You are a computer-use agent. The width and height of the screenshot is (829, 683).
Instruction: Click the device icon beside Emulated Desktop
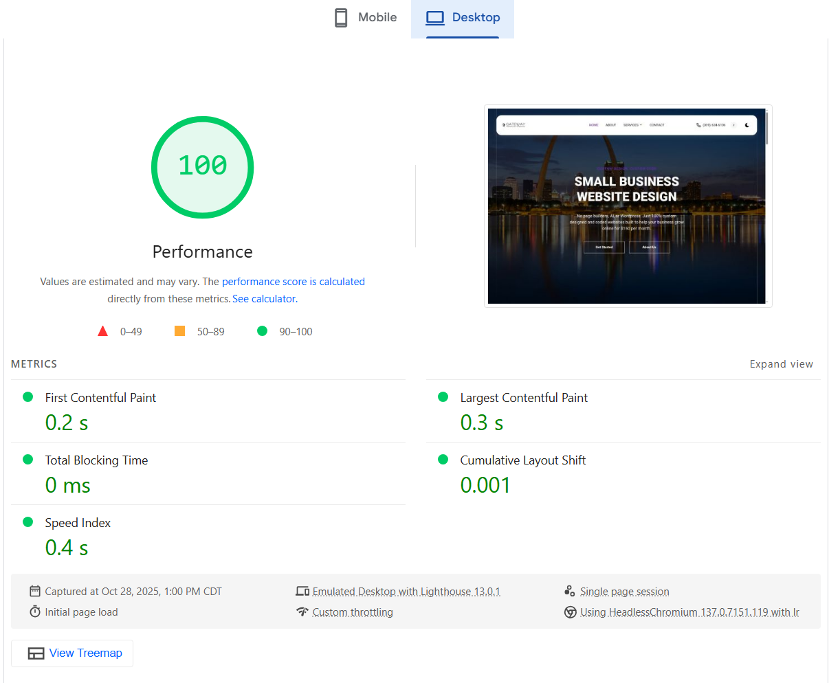(x=302, y=591)
